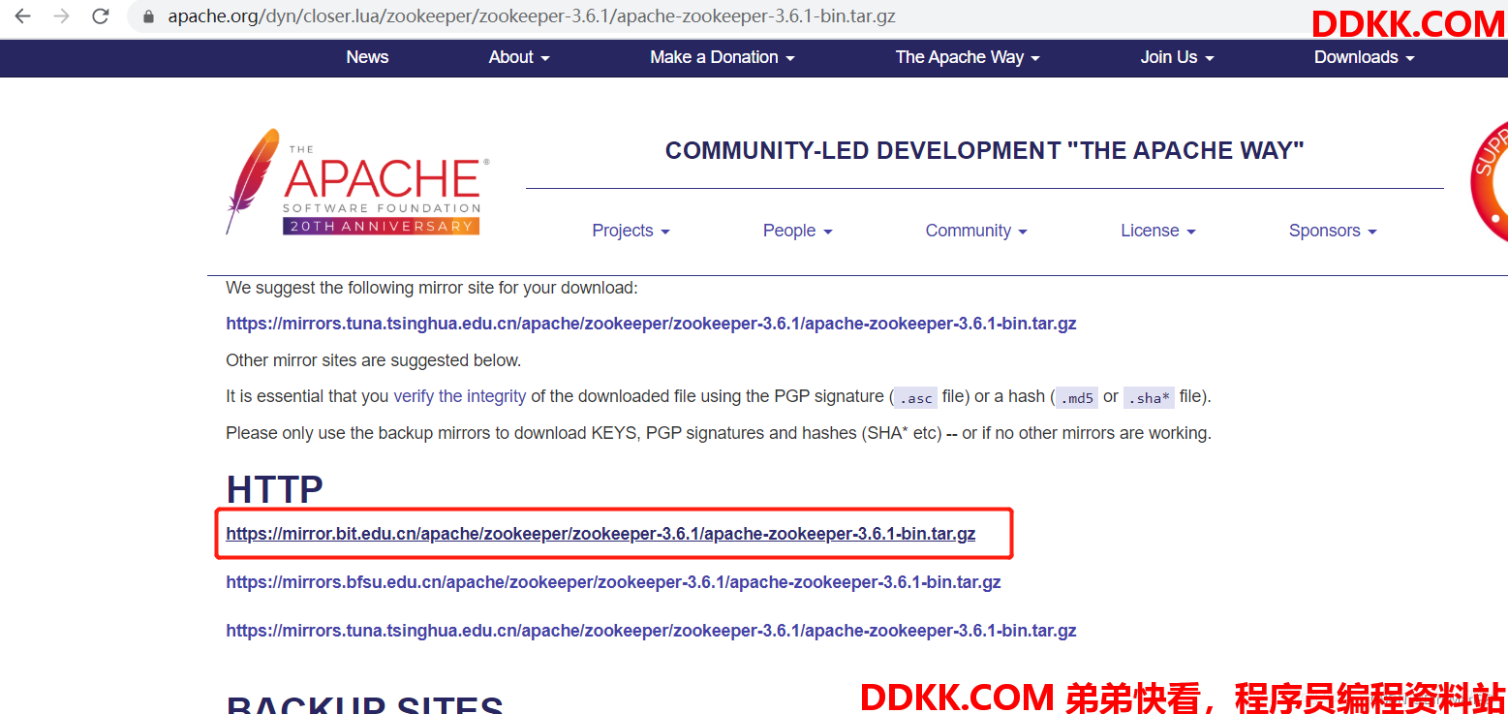Screen dimensions: 1508x714
Task: Click the 'COMMUNITY-LED DEVELOPMENT' heading
Action: [x=985, y=151]
